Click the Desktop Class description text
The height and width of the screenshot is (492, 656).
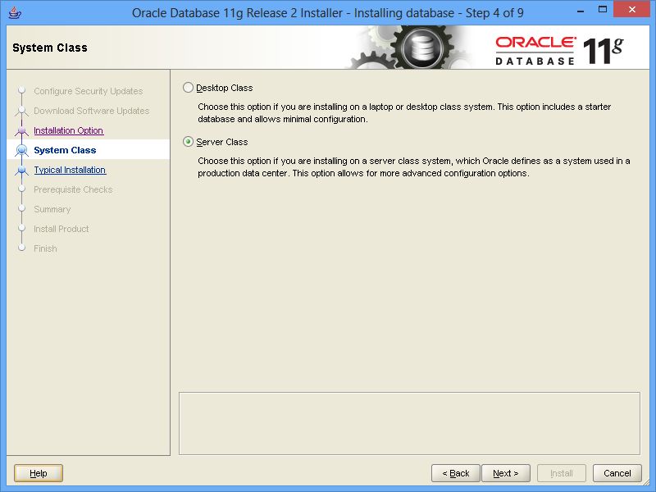click(404, 113)
